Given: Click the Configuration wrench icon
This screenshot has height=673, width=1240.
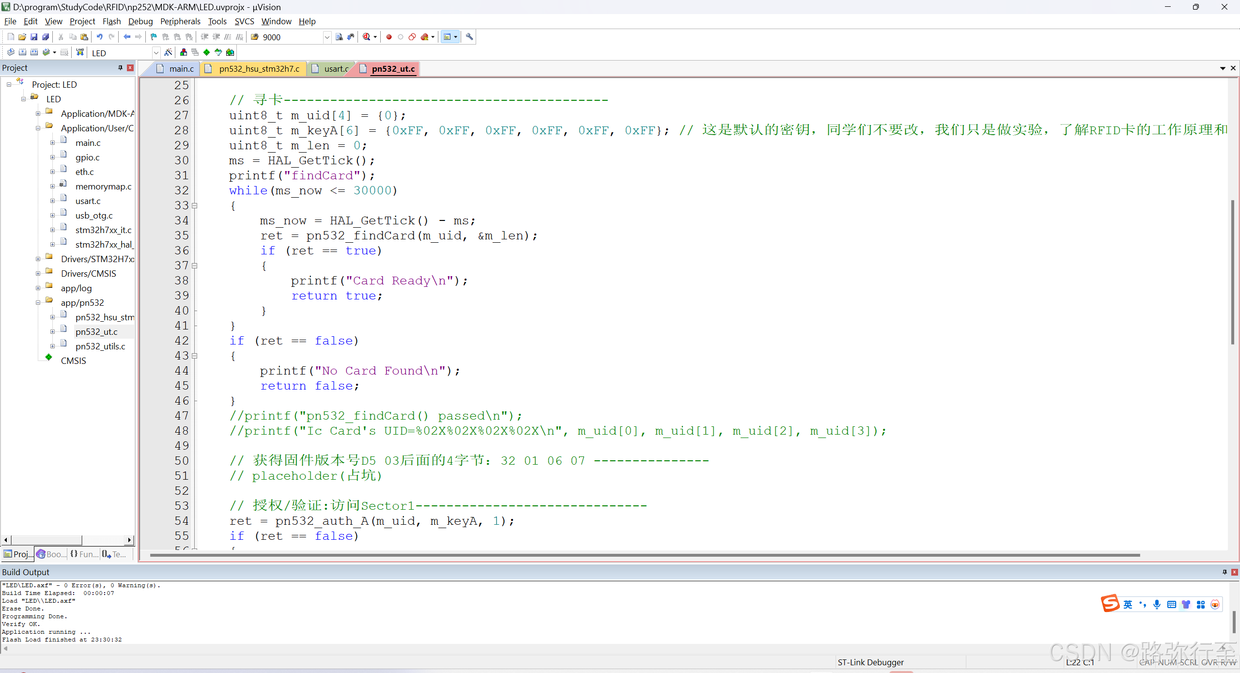Looking at the screenshot, I should (x=469, y=37).
